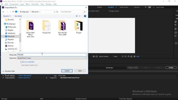
Task: Click the İptal button
Action: pyautogui.click(x=80, y=71)
